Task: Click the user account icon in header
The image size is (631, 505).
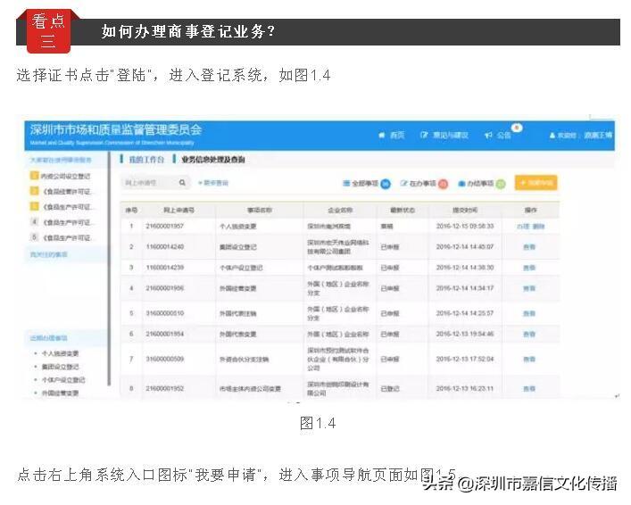Action: (x=552, y=135)
